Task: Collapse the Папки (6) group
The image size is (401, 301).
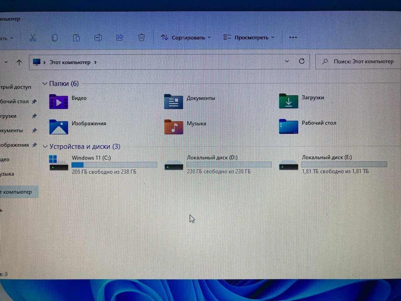Action: pyautogui.click(x=45, y=84)
